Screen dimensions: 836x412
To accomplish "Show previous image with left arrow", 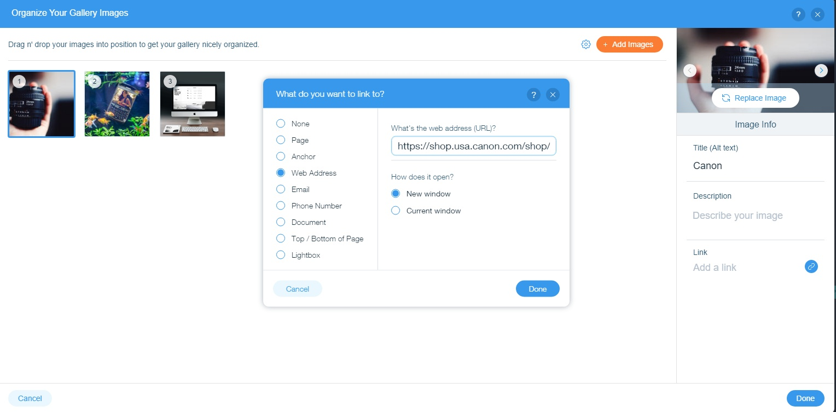I will coord(690,70).
